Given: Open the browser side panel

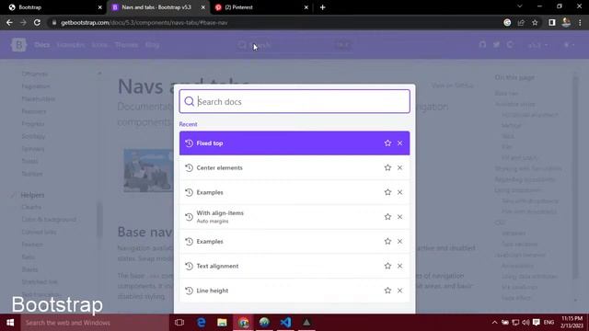Looking at the screenshot, I should pyautogui.click(x=552, y=22).
